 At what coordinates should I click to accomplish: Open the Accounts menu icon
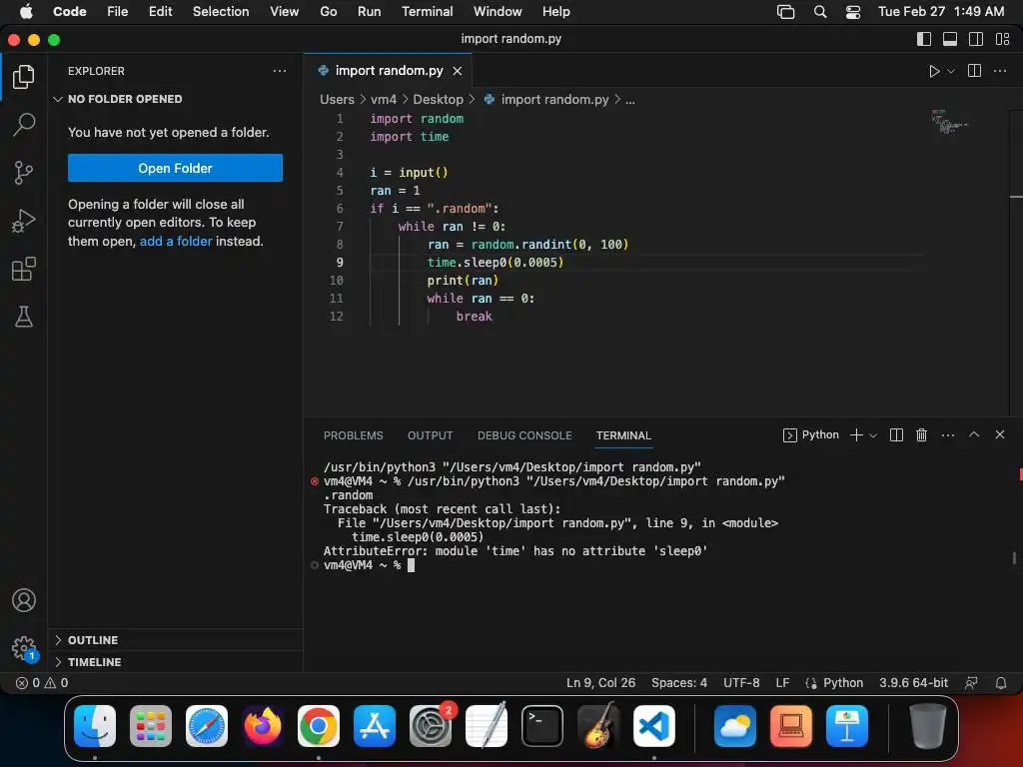pyautogui.click(x=24, y=600)
